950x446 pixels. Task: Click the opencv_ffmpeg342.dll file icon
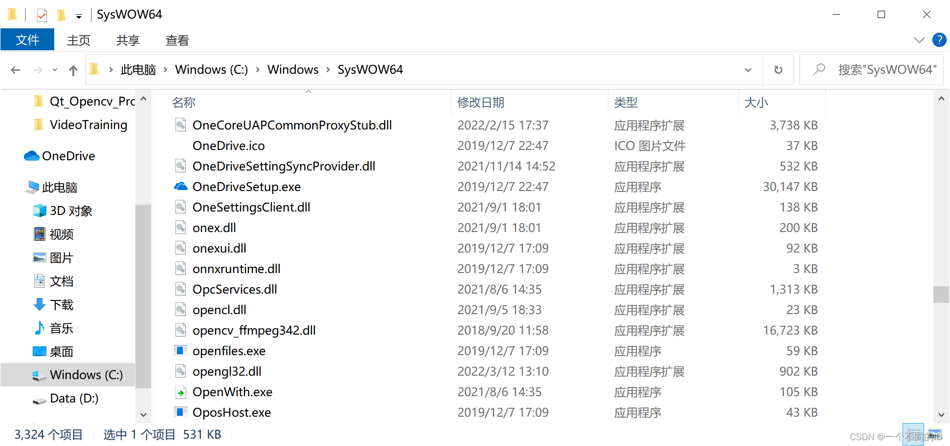[181, 330]
